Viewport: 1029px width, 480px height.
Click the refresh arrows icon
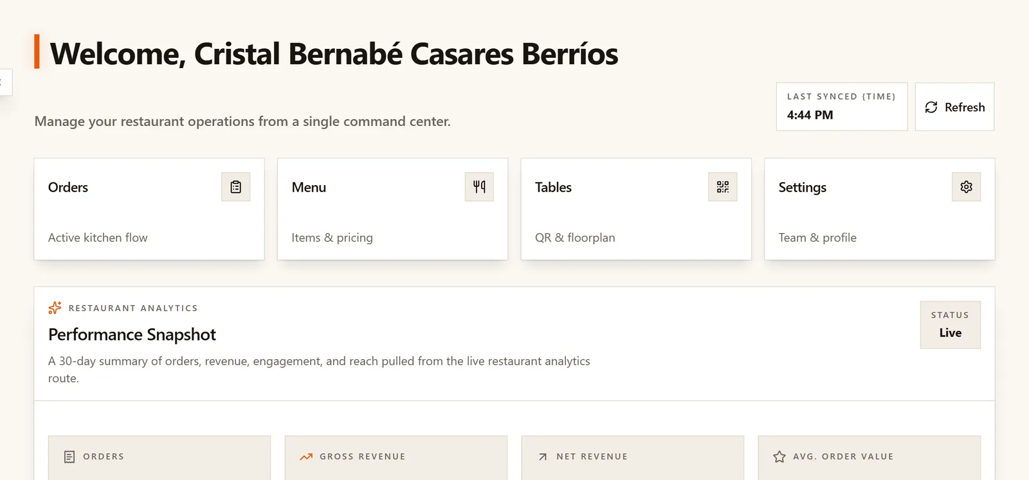click(x=931, y=107)
